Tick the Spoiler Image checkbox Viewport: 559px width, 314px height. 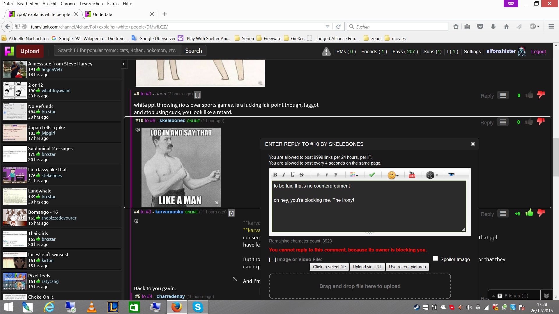[x=435, y=258]
